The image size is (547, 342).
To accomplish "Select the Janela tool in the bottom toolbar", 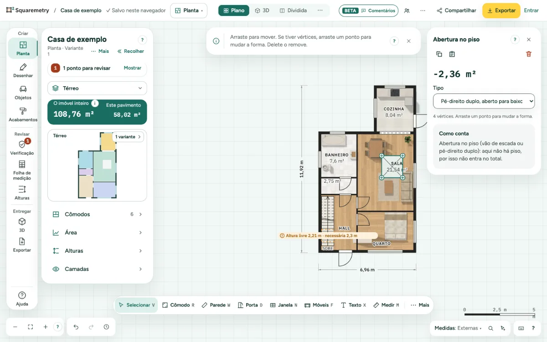I will pyautogui.click(x=284, y=305).
